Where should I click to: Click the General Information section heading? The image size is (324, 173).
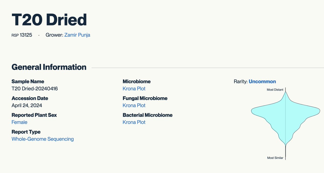[x=49, y=67]
